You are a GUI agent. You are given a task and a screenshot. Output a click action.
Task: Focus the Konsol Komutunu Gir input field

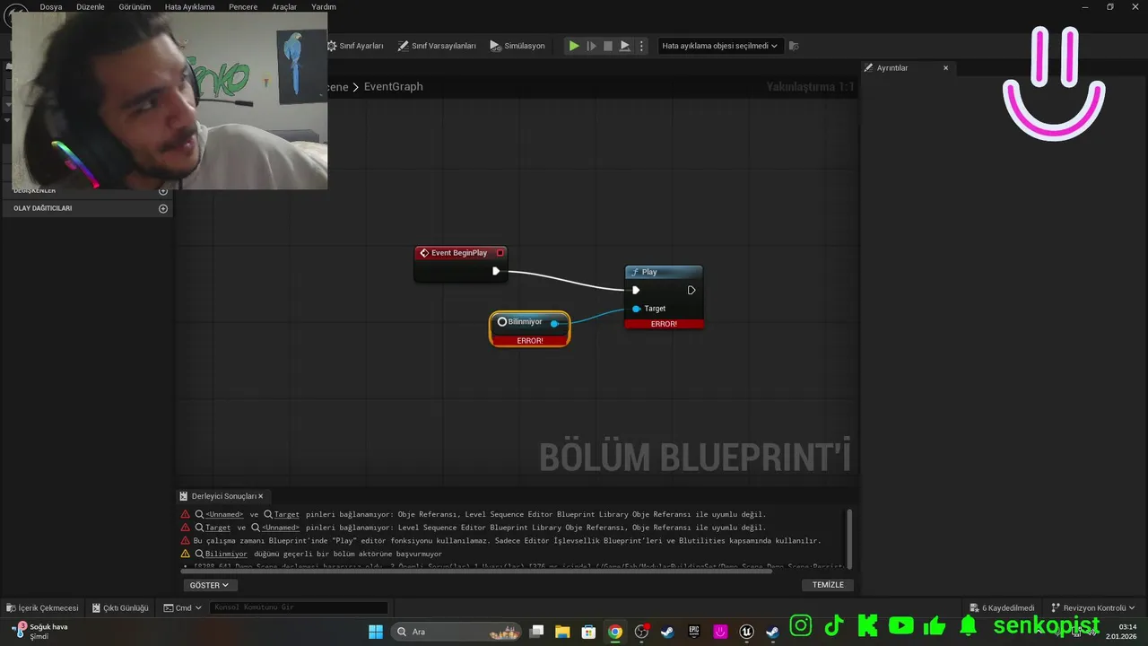300,607
